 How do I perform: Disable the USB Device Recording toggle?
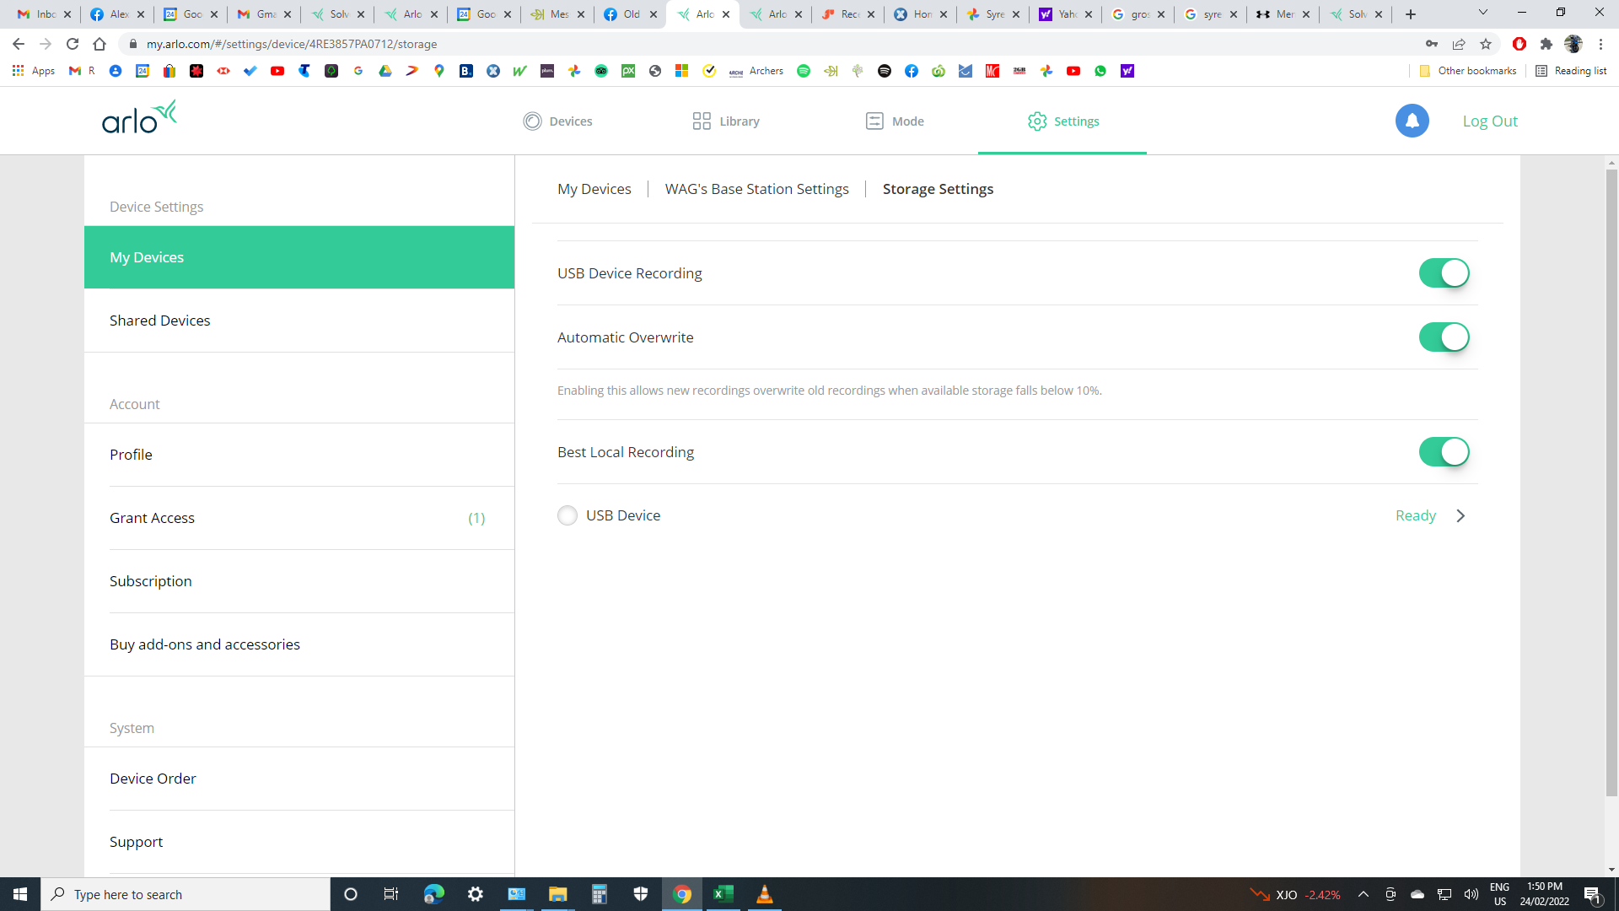click(x=1444, y=272)
